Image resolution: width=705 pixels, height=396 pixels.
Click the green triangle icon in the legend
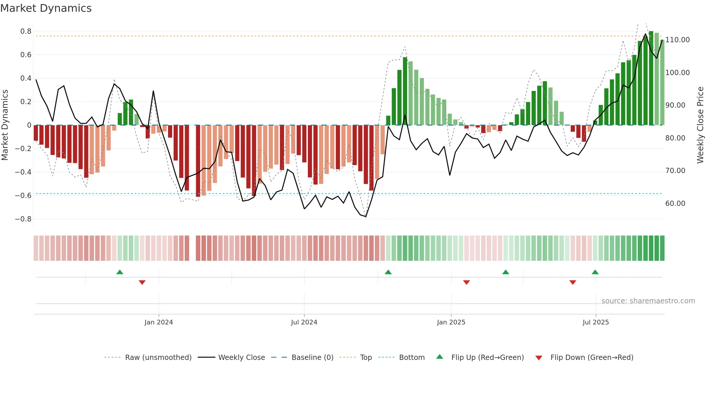point(440,357)
